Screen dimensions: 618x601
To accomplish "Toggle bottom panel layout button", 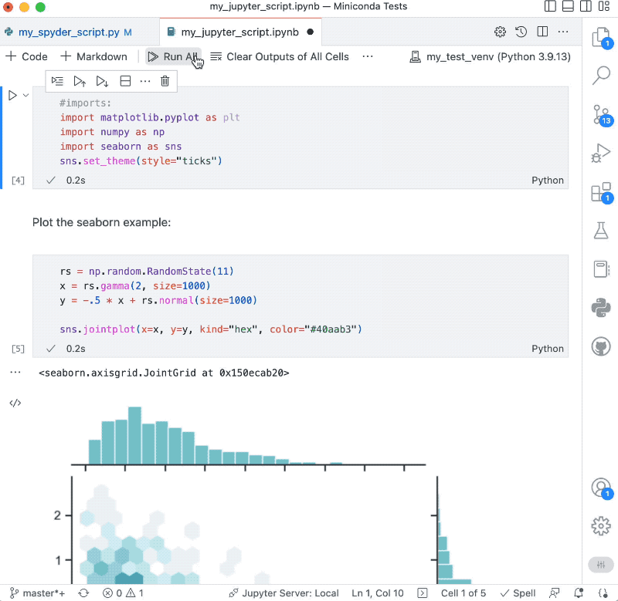I will click(568, 6).
